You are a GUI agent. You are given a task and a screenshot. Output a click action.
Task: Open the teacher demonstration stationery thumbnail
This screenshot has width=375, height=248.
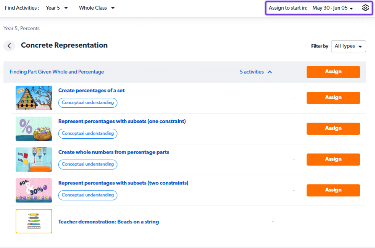tap(34, 221)
